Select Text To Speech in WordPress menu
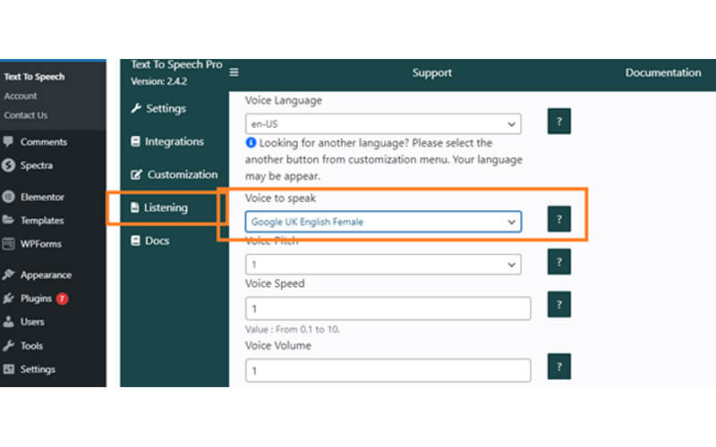 click(34, 77)
